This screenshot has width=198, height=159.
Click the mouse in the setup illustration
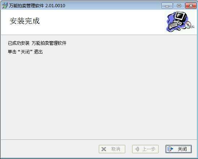178,29
